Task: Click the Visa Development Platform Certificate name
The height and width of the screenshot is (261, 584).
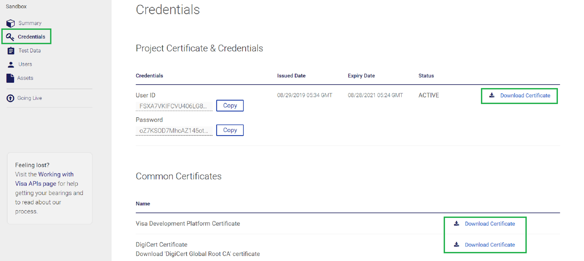Action: (188, 223)
